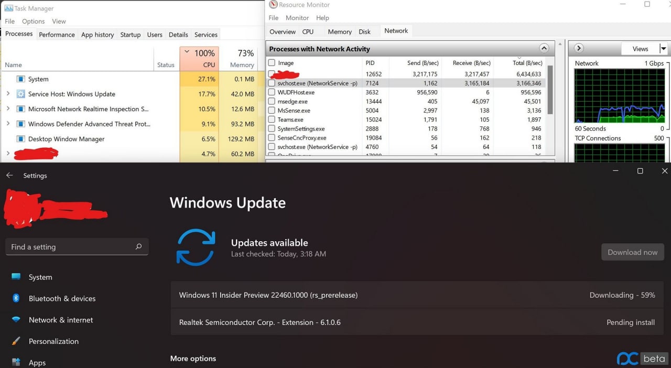Open the Views dropdown arrow in Resource Monitor
The image size is (671, 368).
[x=663, y=49]
